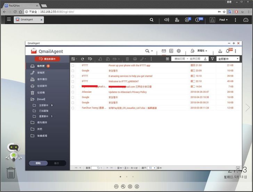Expand the tag pen dropdown in toolbar

coord(145,59)
